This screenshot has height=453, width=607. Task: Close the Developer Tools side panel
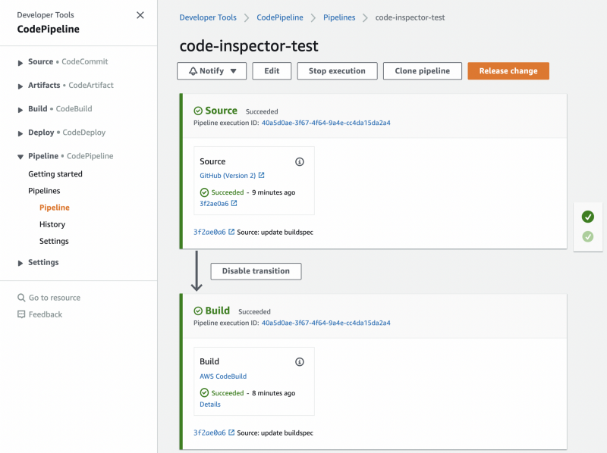coord(140,15)
